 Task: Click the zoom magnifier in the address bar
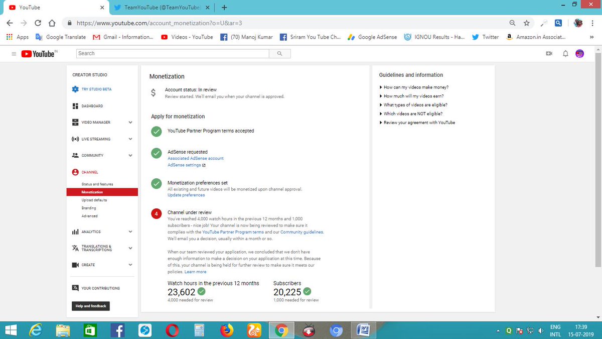click(x=512, y=23)
